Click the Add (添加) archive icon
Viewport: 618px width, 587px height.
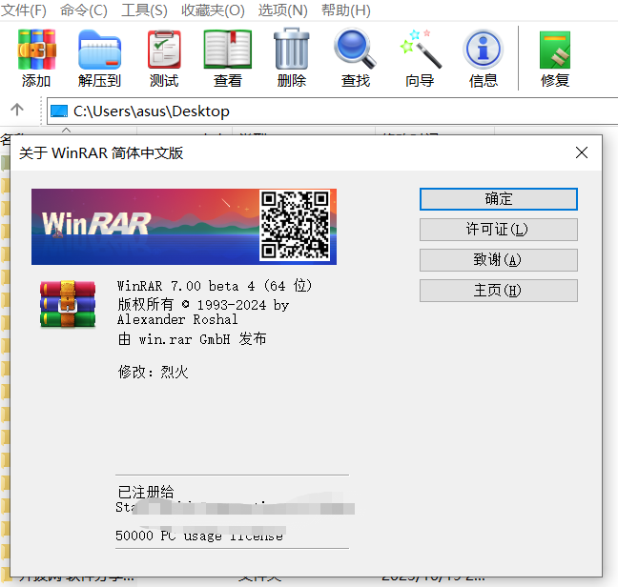click(36, 50)
